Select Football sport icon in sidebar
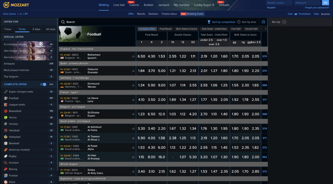The height and width of the screenshot is (184, 333). (x=6, y=98)
